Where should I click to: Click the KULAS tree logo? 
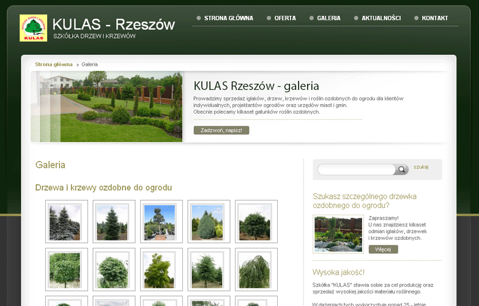point(33,28)
